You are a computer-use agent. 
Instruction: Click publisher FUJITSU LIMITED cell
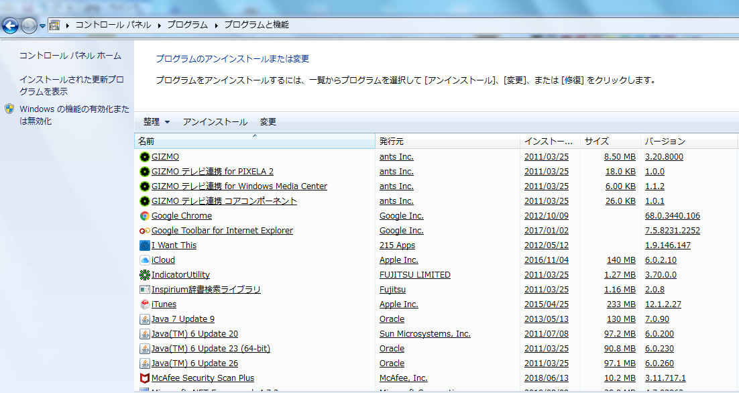[x=414, y=275]
